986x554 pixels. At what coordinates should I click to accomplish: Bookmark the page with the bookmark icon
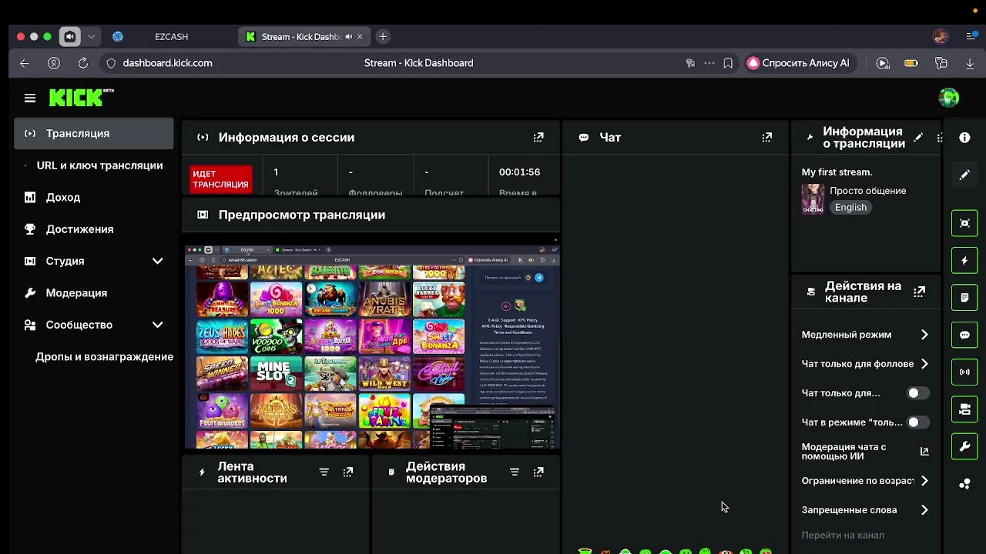728,63
